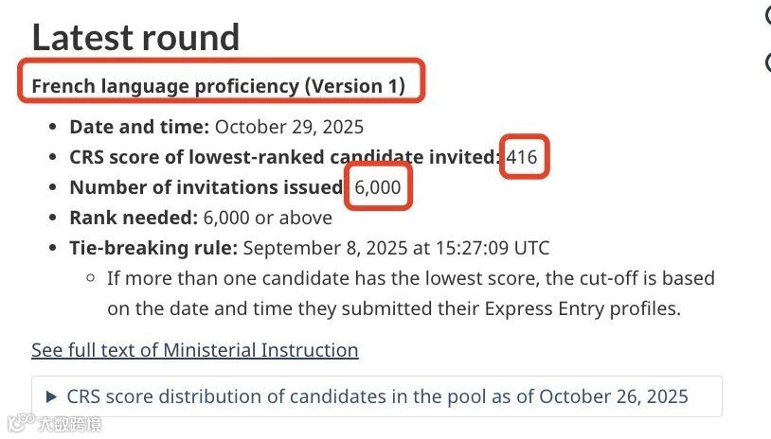Click the CRS score distribution summary text
The width and height of the screenshot is (771, 439).
(x=377, y=396)
